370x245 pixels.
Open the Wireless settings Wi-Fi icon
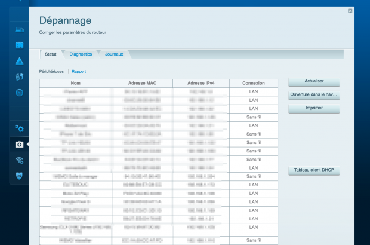tap(19, 160)
